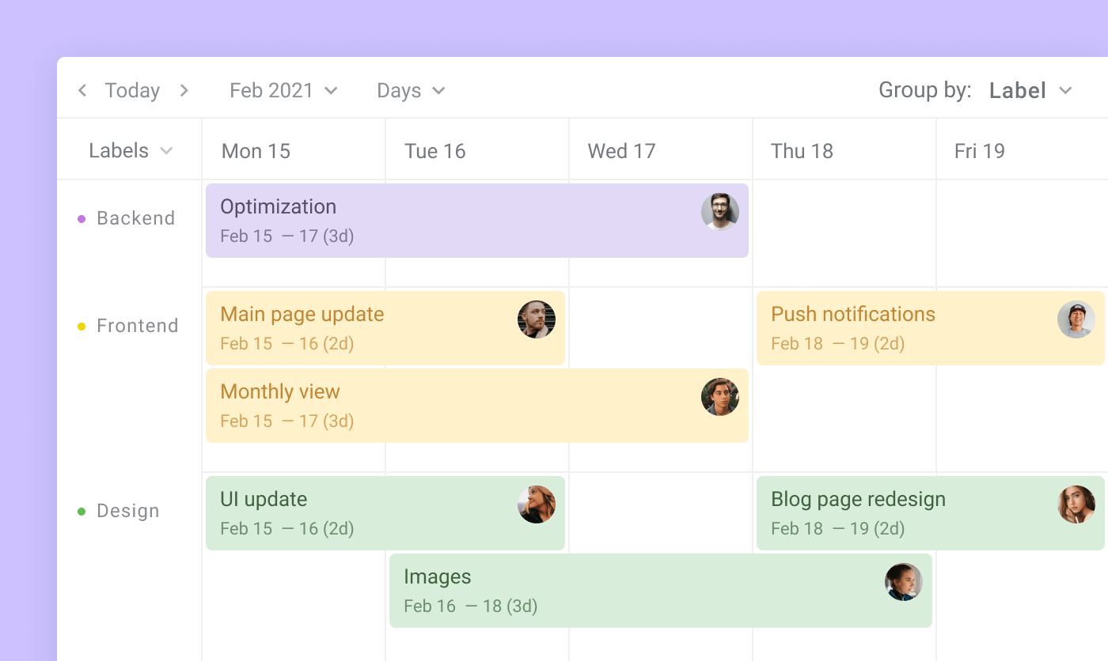Click the avatar on the Optimization task
Image resolution: width=1108 pixels, height=661 pixels.
[x=720, y=211]
